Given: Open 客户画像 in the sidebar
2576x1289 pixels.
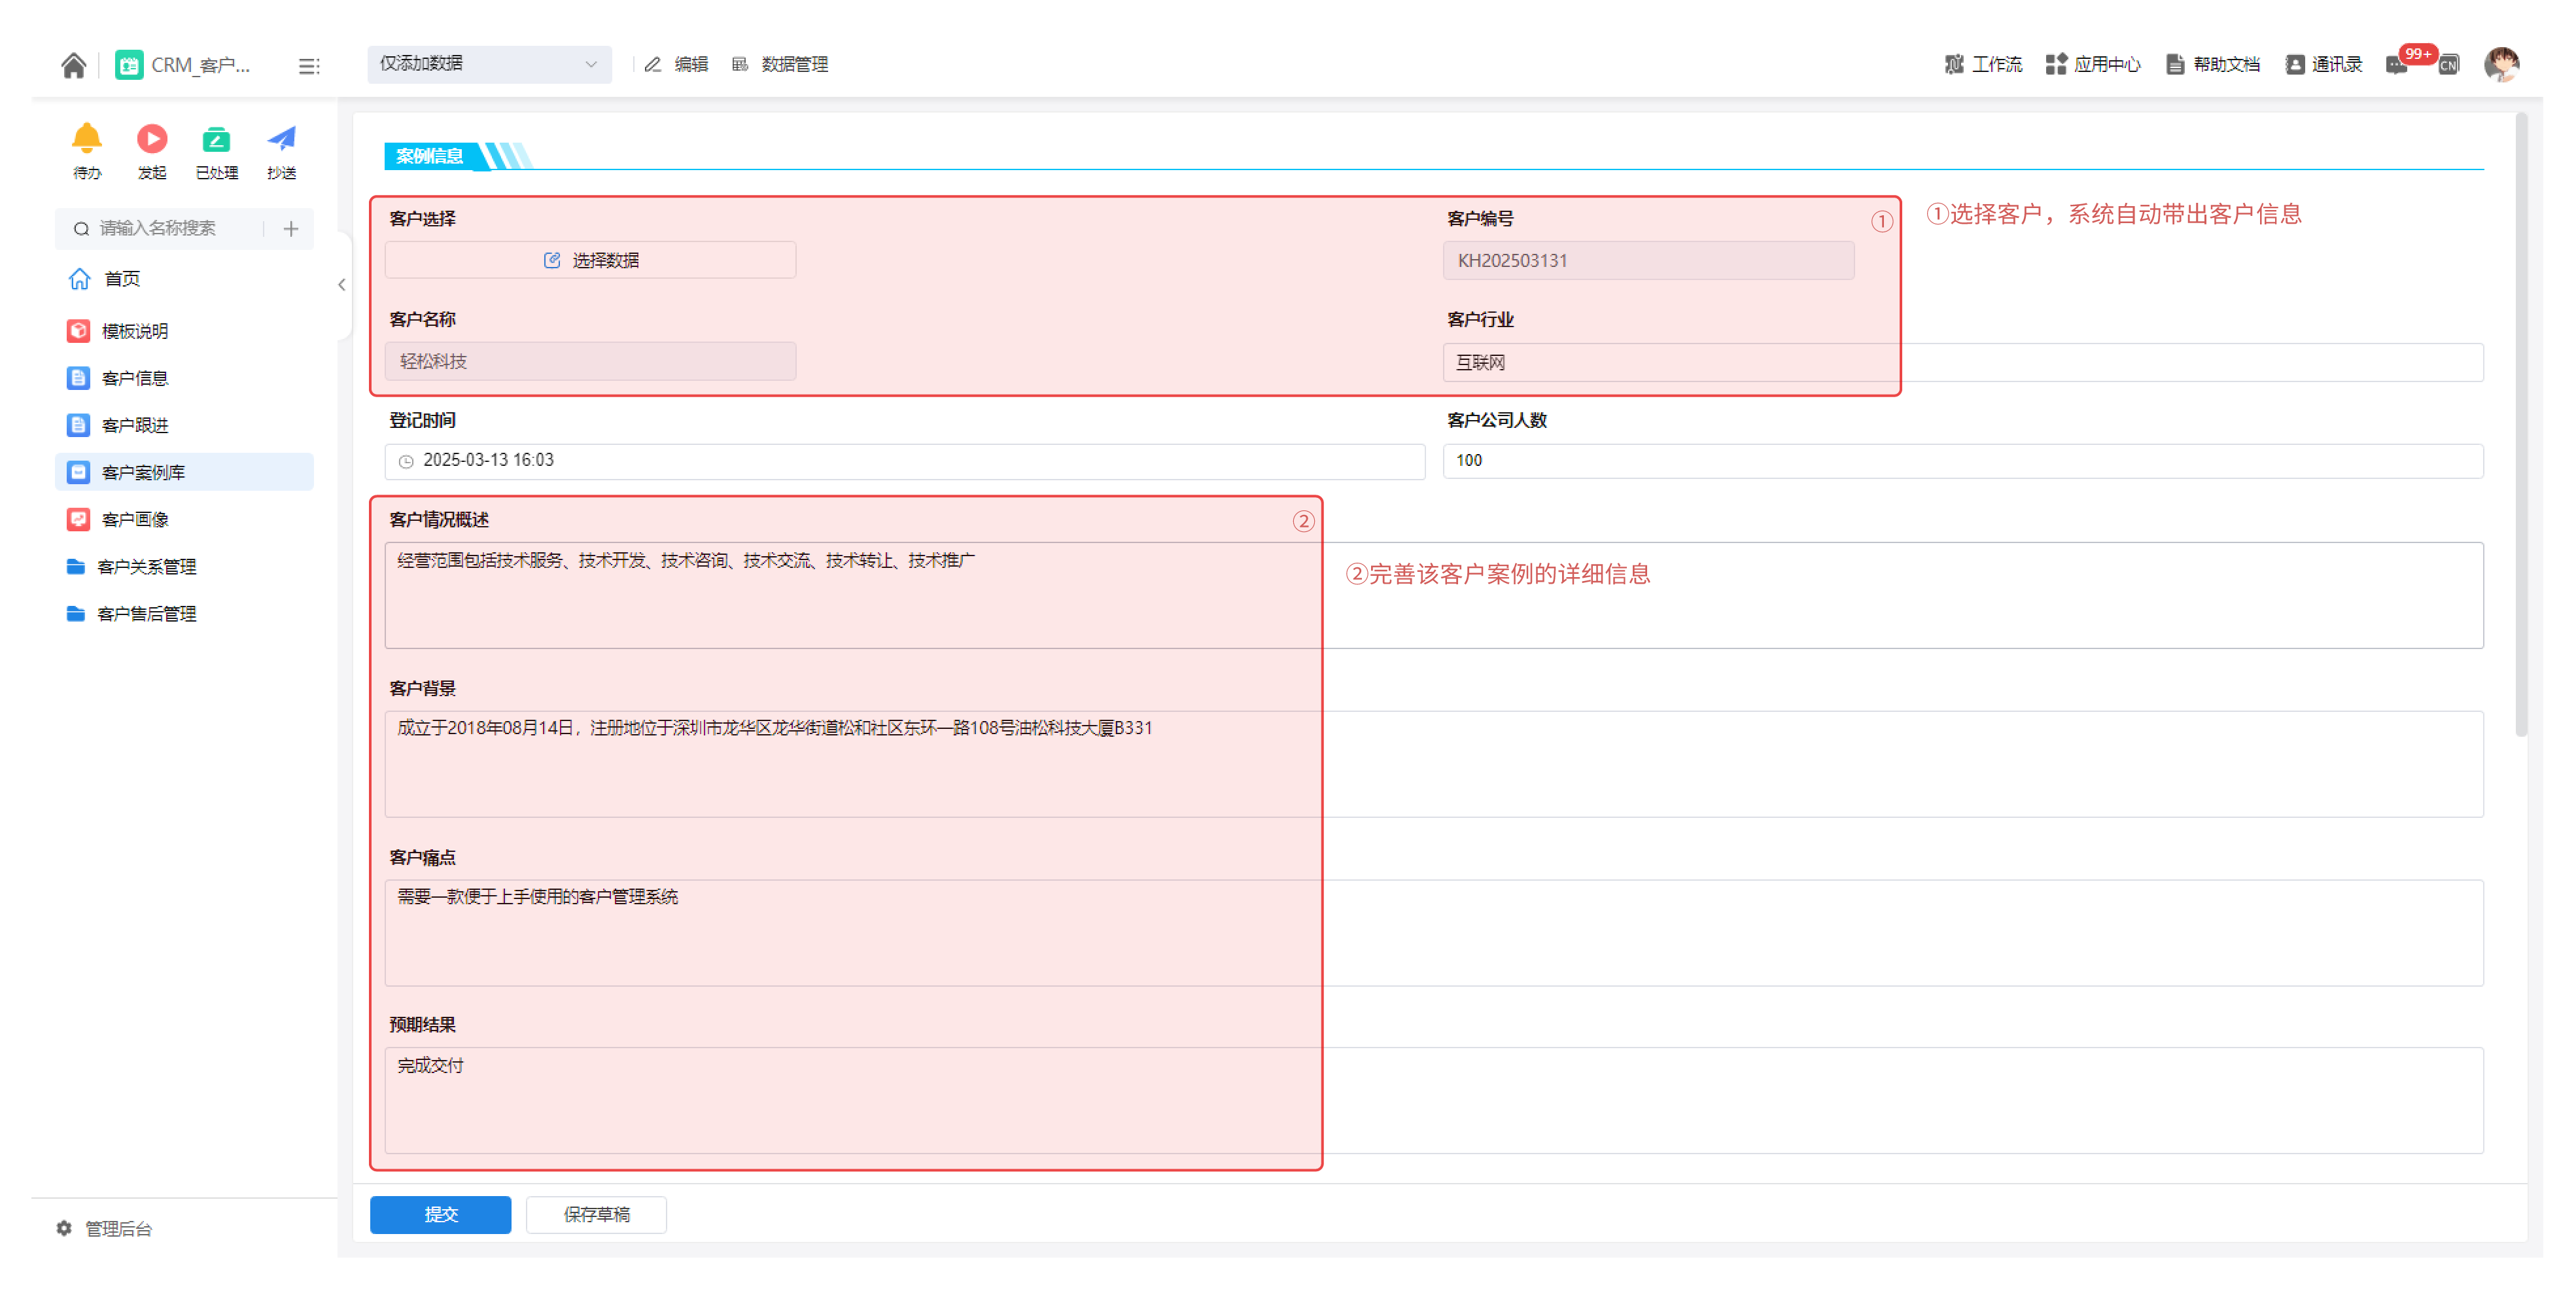Looking at the screenshot, I should click(x=135, y=520).
